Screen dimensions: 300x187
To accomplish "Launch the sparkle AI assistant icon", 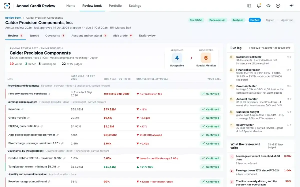I will click(x=291, y=6).
